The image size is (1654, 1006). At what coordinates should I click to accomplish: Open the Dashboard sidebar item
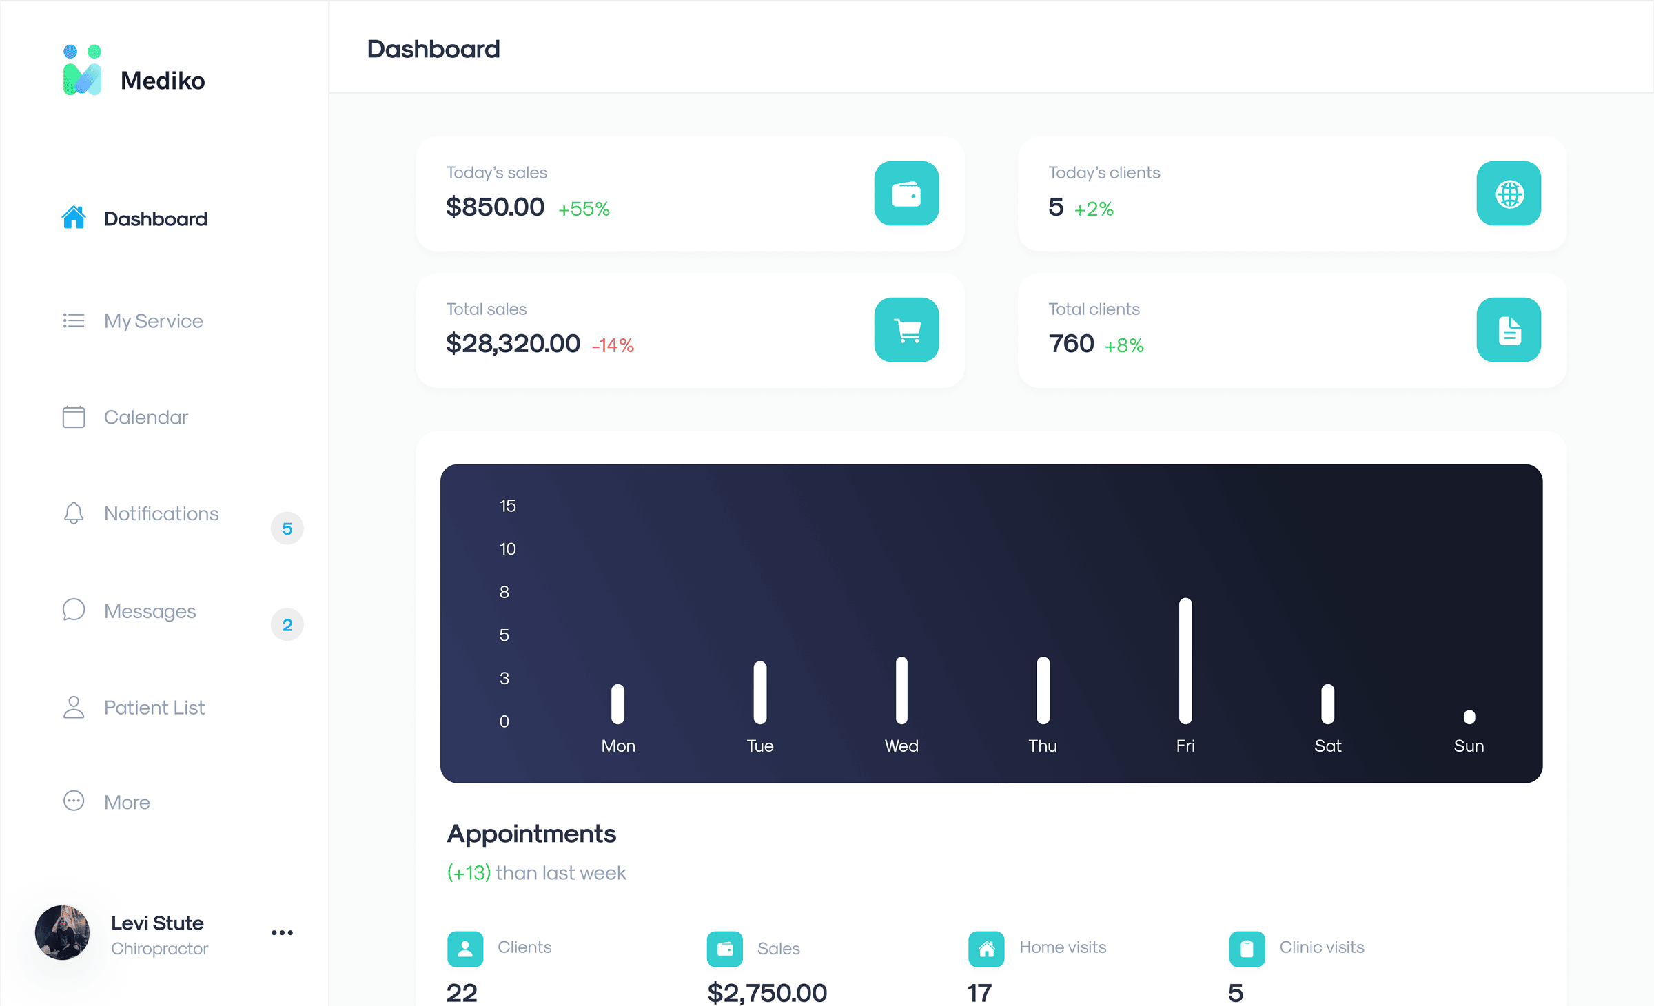coord(155,218)
